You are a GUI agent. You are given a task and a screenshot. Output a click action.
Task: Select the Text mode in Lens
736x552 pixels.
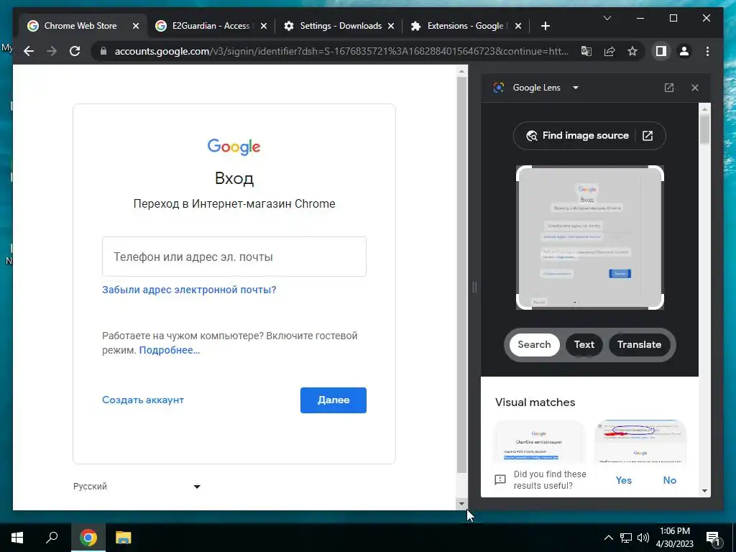[584, 344]
